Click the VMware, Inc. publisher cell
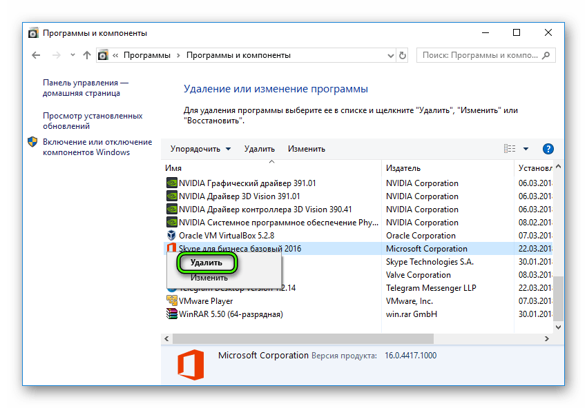 [x=410, y=300]
